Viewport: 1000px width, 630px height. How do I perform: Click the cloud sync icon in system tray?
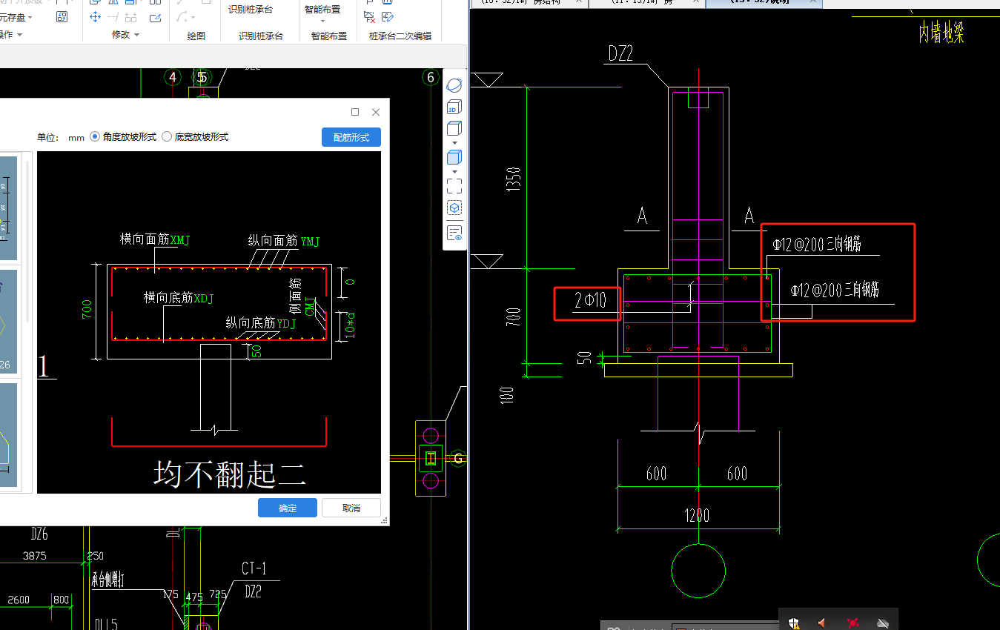882,623
